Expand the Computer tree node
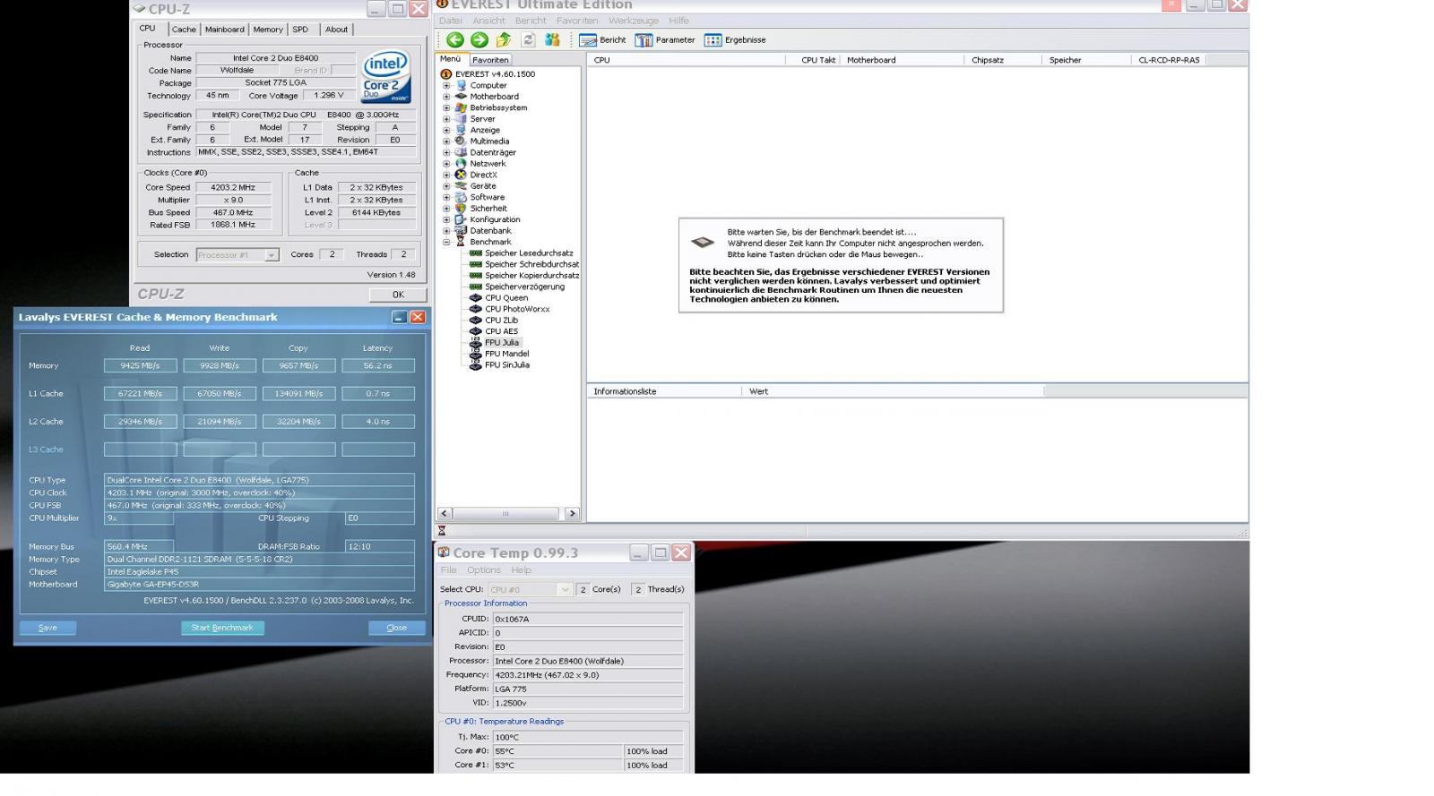 pyautogui.click(x=446, y=86)
